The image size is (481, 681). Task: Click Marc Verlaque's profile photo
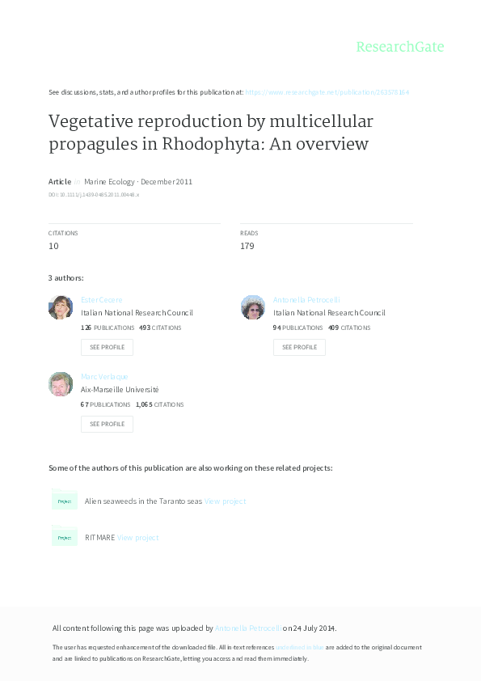(x=61, y=384)
